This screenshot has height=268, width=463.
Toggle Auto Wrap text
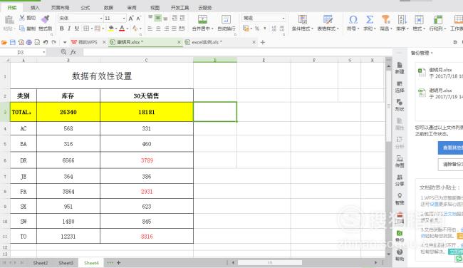pos(227,23)
